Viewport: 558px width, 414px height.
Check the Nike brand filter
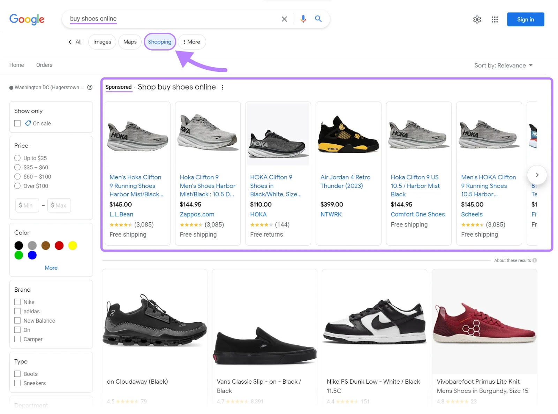point(17,302)
